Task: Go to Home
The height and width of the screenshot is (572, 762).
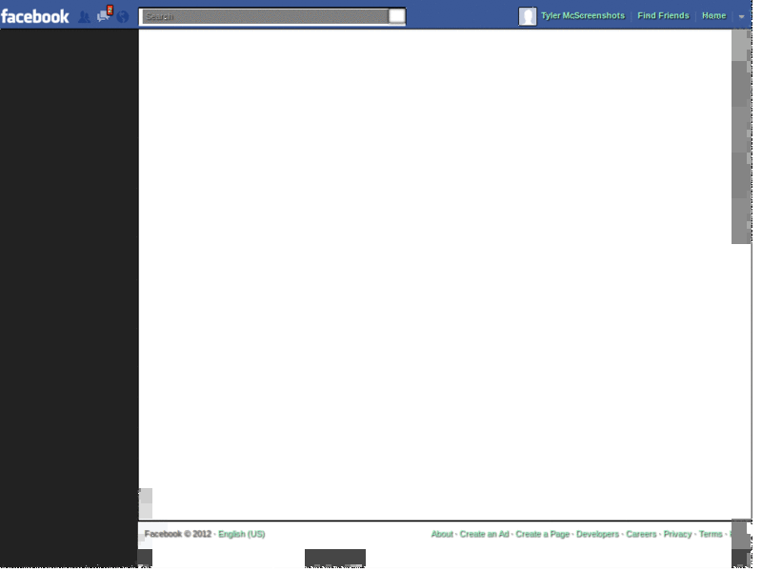Action: (x=712, y=15)
